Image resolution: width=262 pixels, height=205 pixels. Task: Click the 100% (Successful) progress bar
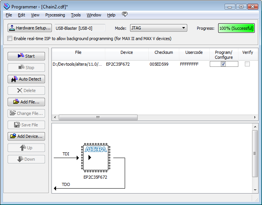pos(236,28)
